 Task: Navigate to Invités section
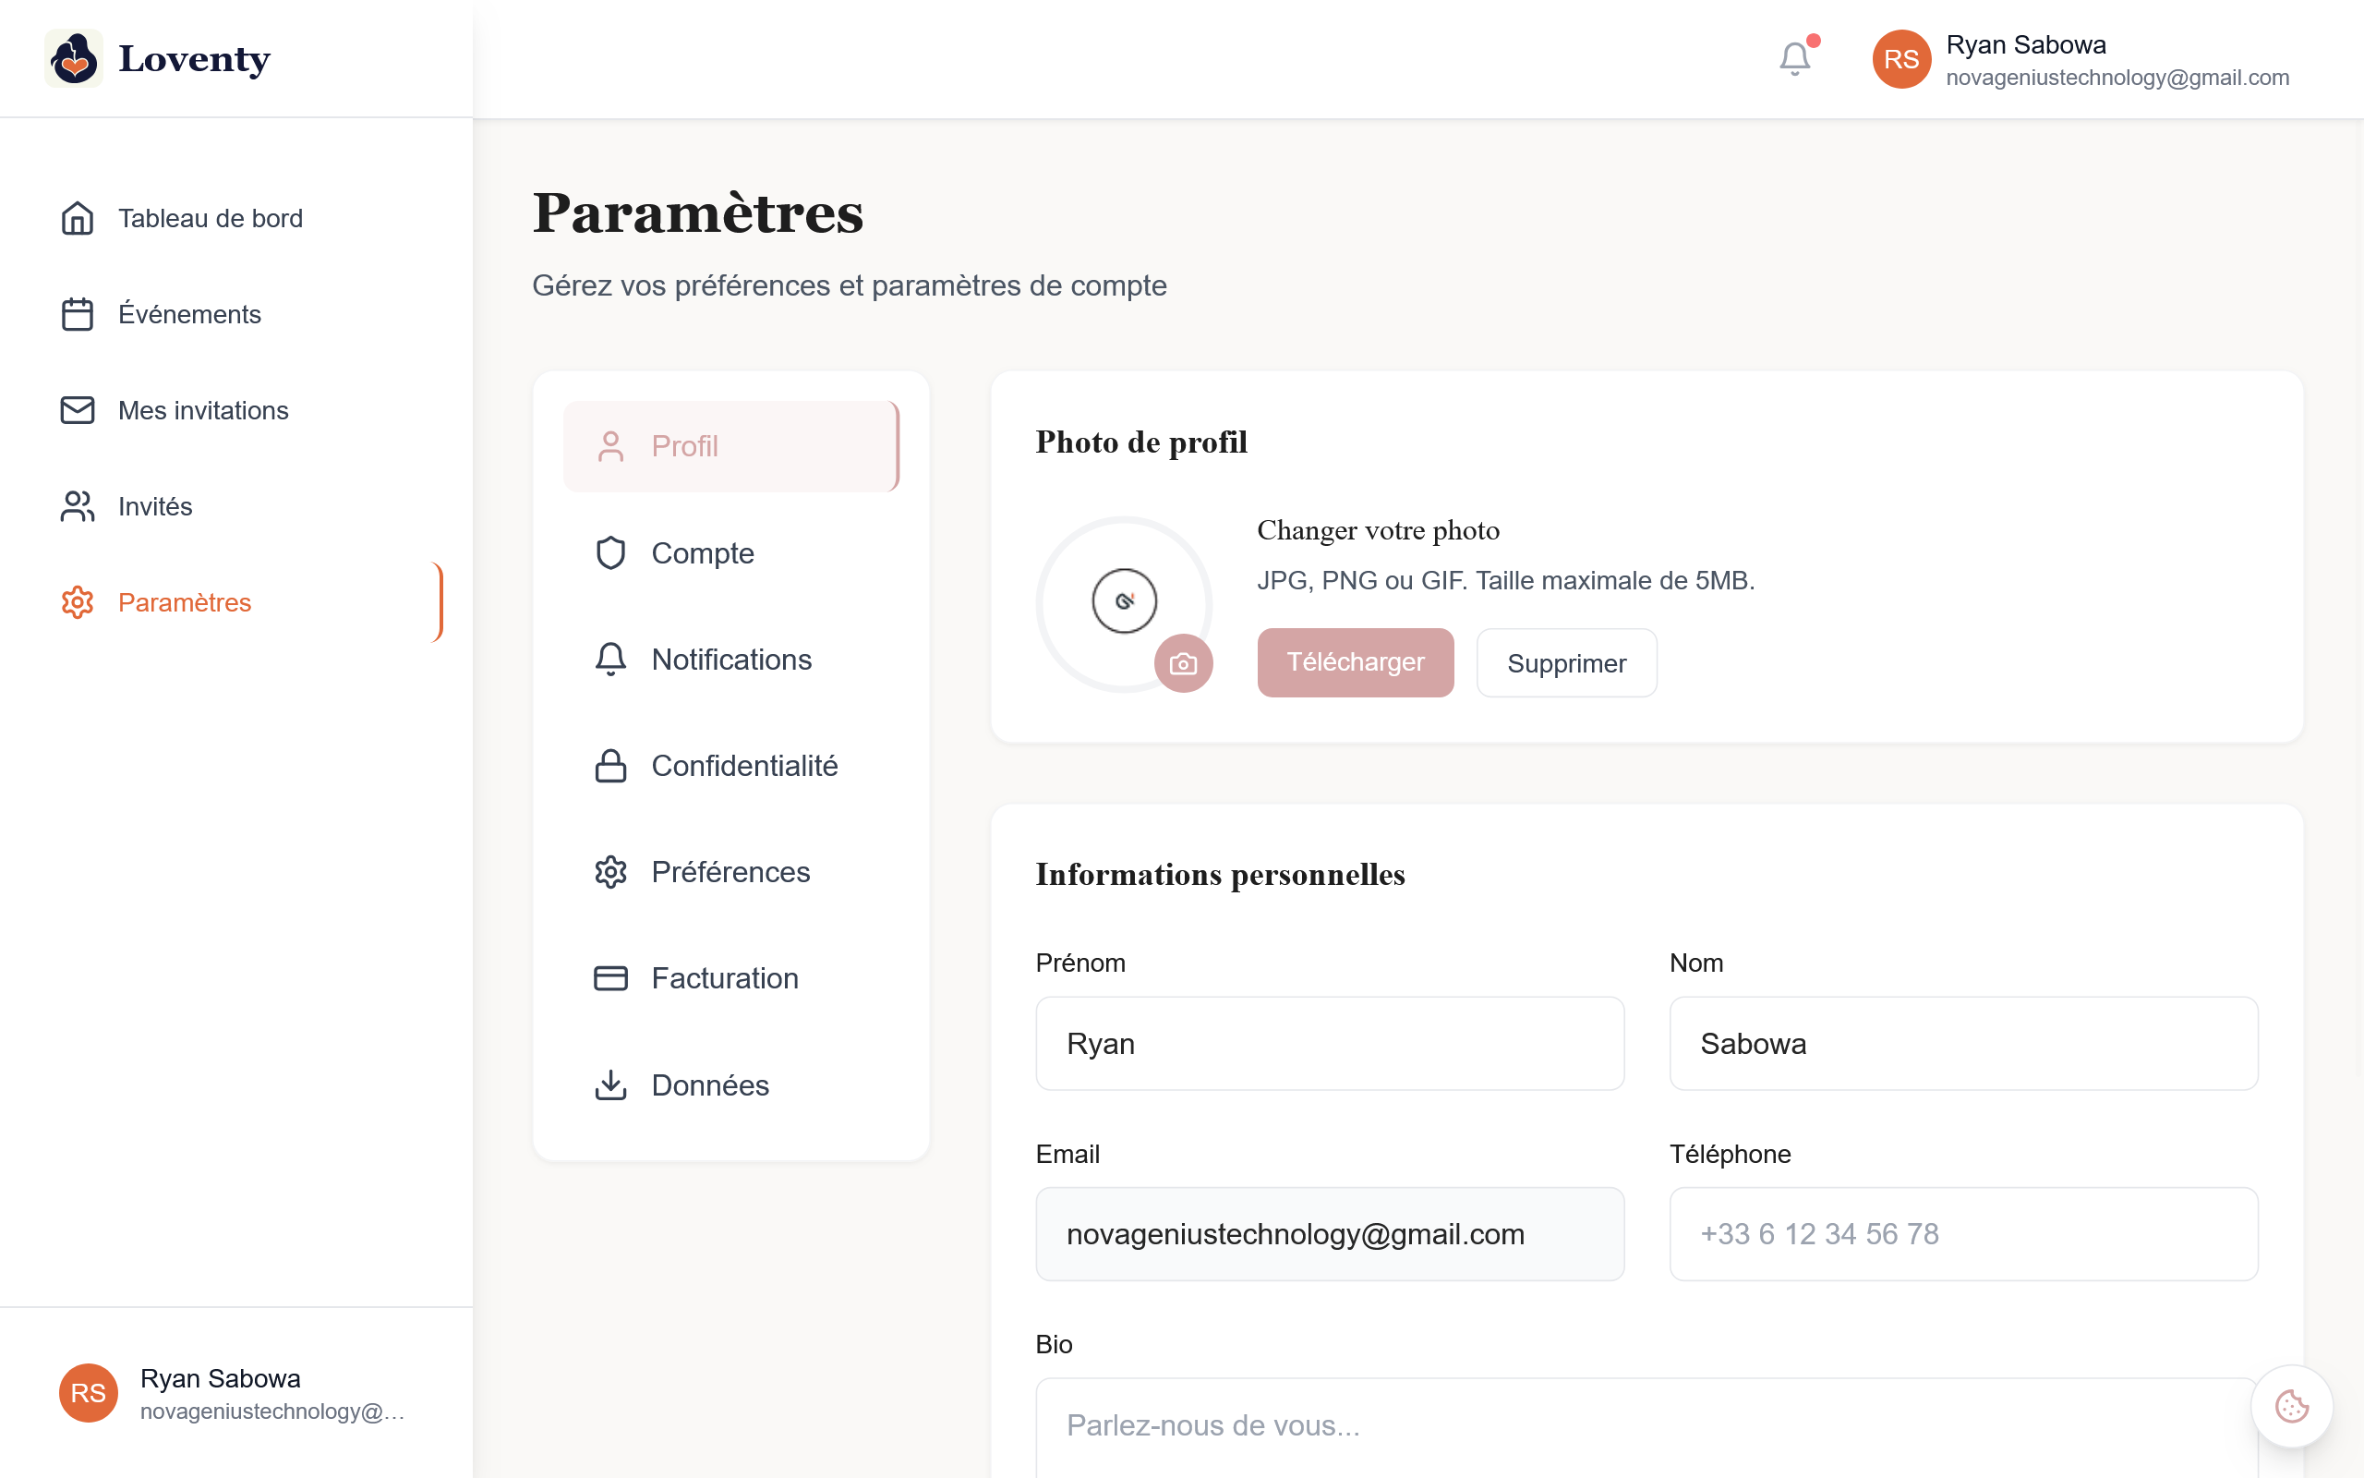click(x=155, y=506)
